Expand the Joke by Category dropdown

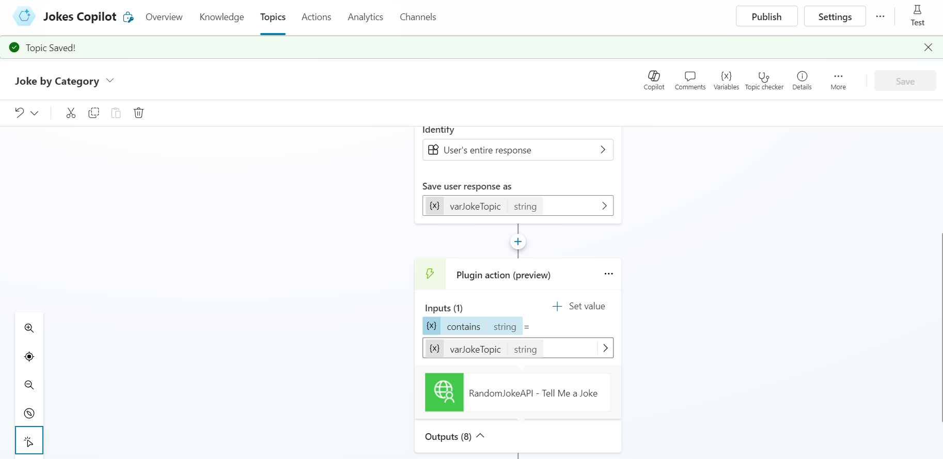(109, 81)
